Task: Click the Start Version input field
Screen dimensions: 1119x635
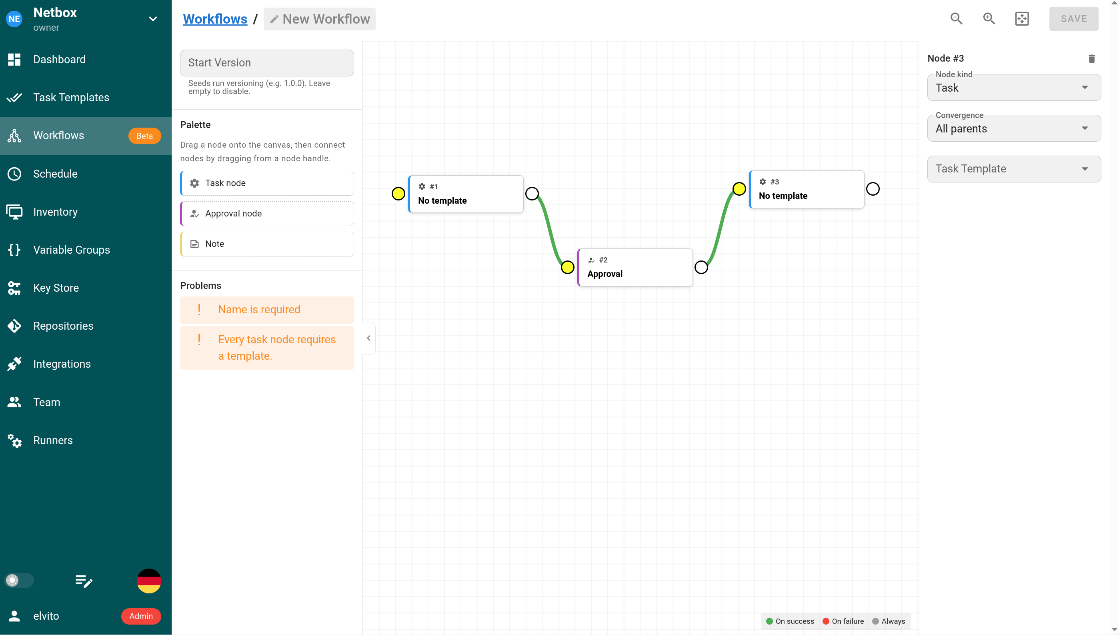Action: click(267, 63)
